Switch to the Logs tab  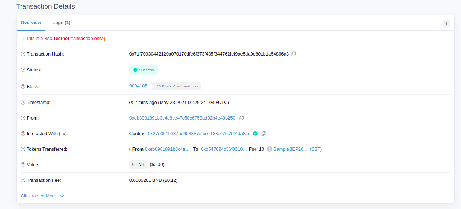point(61,22)
